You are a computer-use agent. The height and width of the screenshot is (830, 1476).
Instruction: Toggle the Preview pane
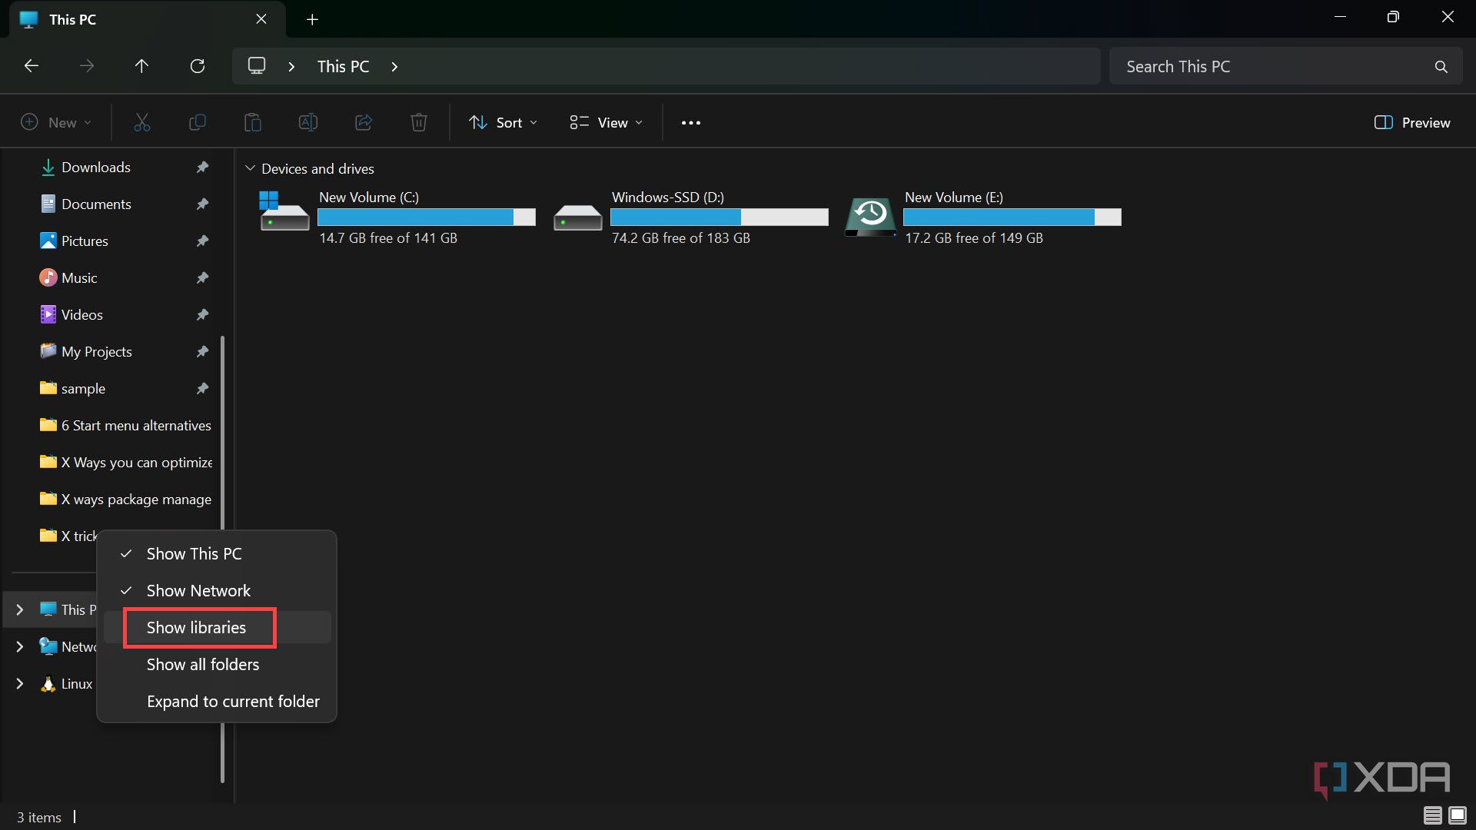coord(1412,122)
